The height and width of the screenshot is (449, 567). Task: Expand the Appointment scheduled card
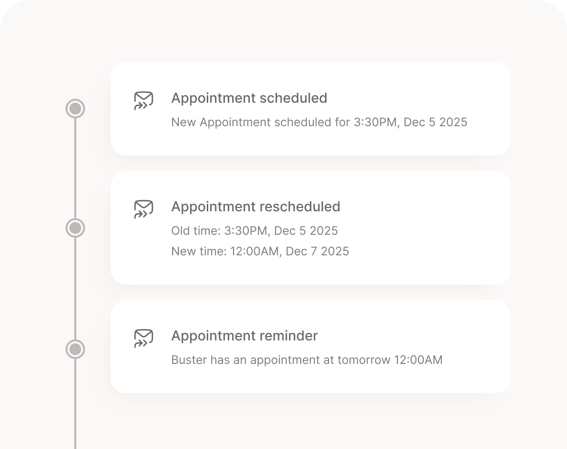pyautogui.click(x=310, y=109)
